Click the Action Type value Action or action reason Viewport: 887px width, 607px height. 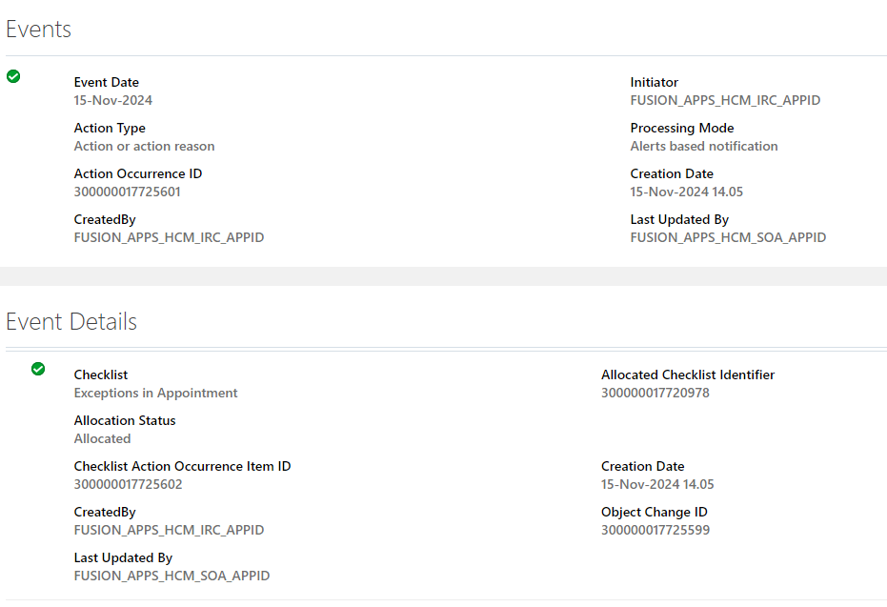[144, 146]
